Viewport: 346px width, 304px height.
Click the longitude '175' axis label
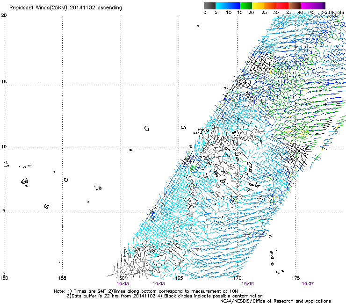[x=296, y=278]
